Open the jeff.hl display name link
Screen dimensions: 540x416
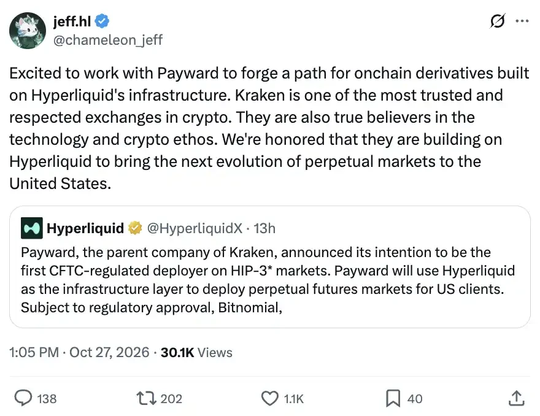72,21
